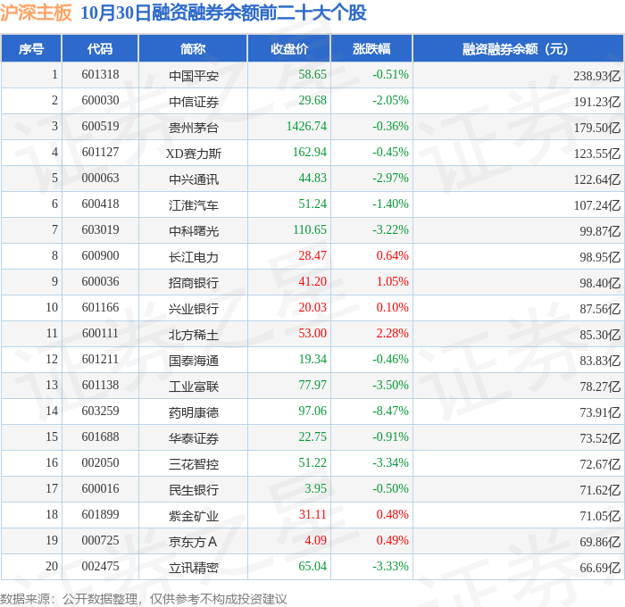The image size is (625, 607).
Task: Click stock name 招商银行
Action: (x=194, y=283)
